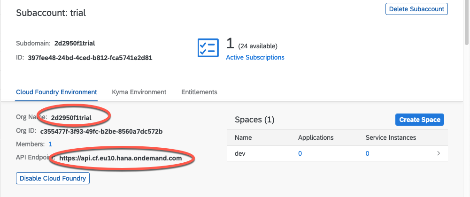Select the dev space name
The width and height of the screenshot is (470, 197).
240,153
